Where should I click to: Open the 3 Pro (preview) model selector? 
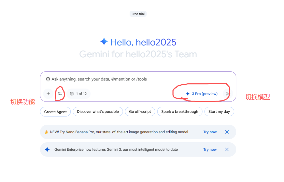point(202,94)
